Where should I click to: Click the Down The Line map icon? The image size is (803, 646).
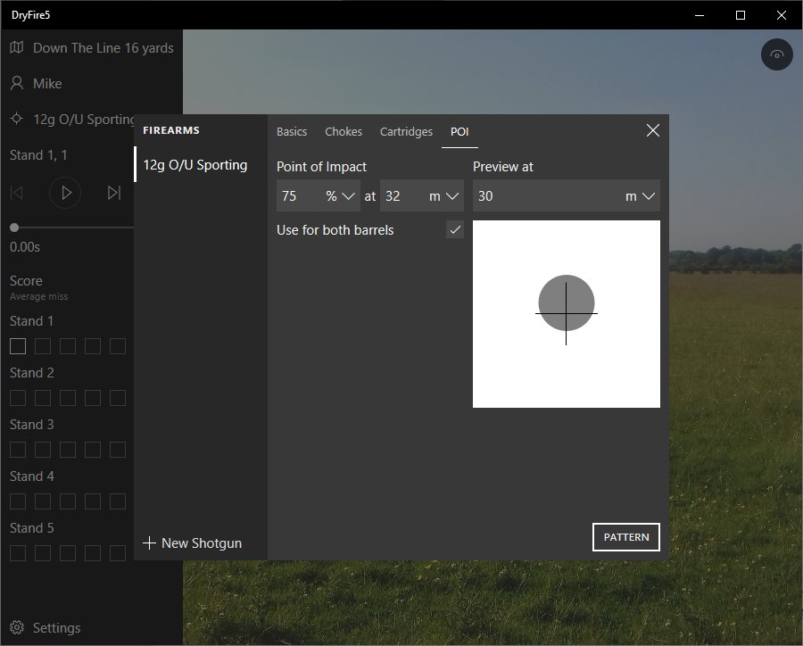[x=17, y=48]
